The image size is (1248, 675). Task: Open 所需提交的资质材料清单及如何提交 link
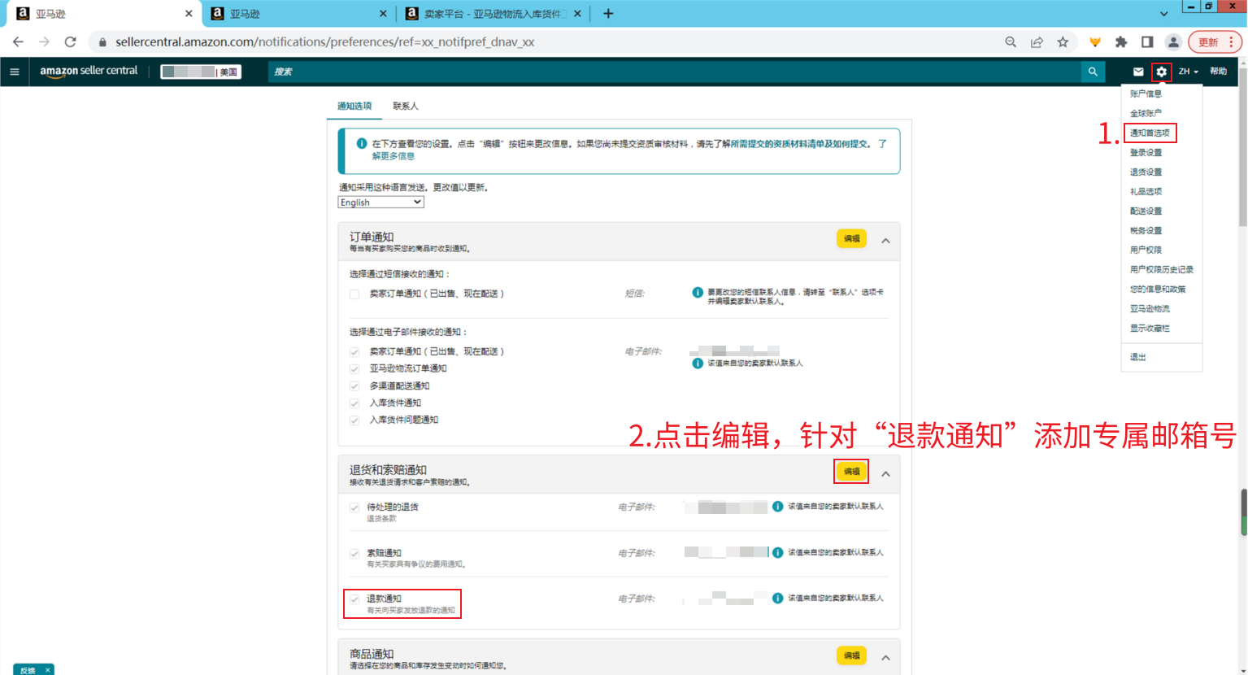(800, 144)
